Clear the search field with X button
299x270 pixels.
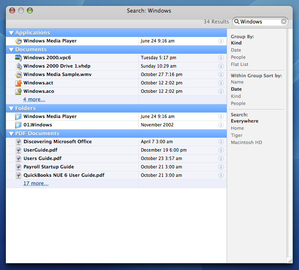[x=284, y=22]
